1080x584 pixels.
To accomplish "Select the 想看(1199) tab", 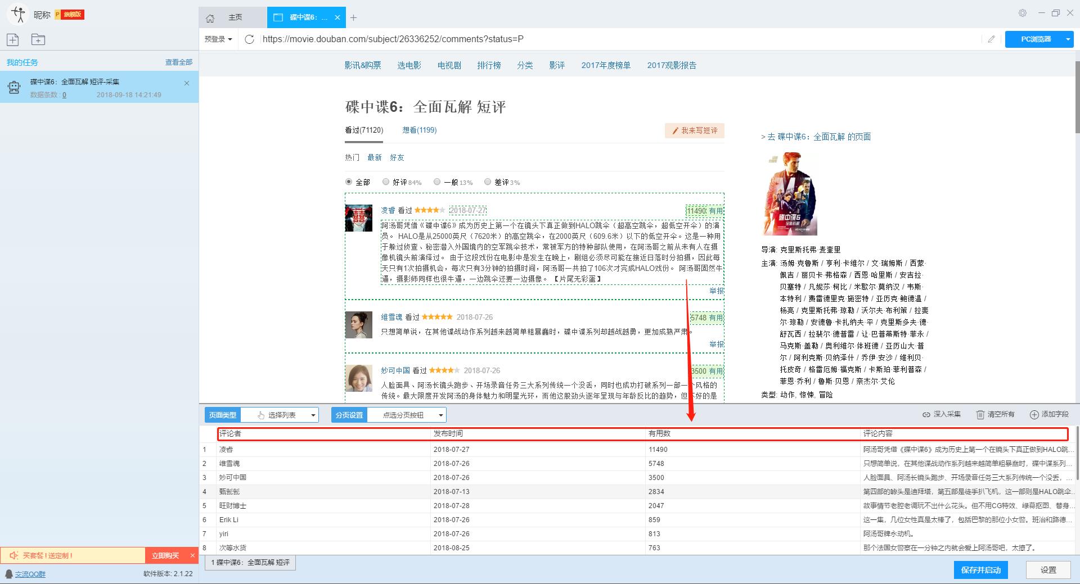I will 419,130.
